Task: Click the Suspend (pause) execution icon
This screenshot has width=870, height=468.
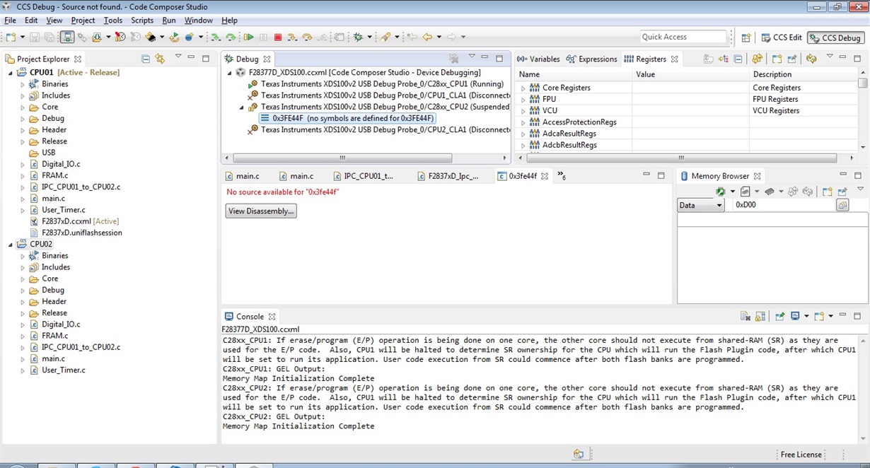Action: point(263,37)
